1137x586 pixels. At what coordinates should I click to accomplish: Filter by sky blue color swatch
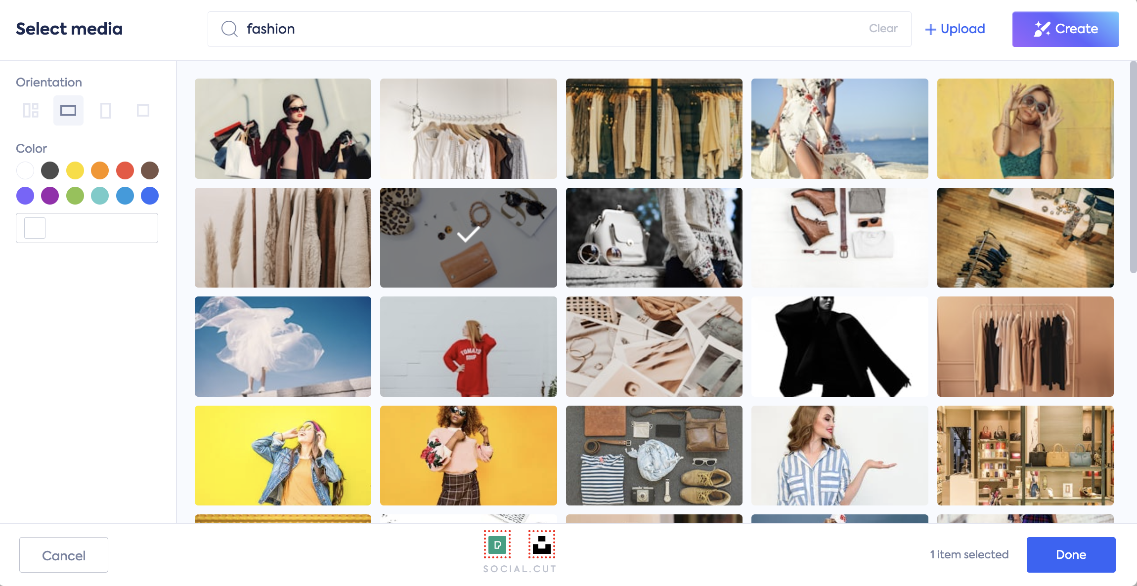[x=125, y=196]
